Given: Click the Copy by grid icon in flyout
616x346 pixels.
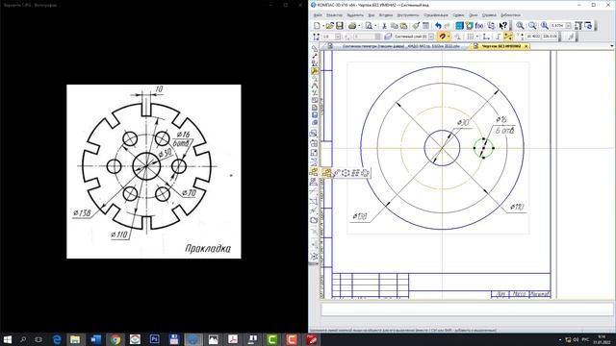Looking at the screenshot, I should pos(355,173).
